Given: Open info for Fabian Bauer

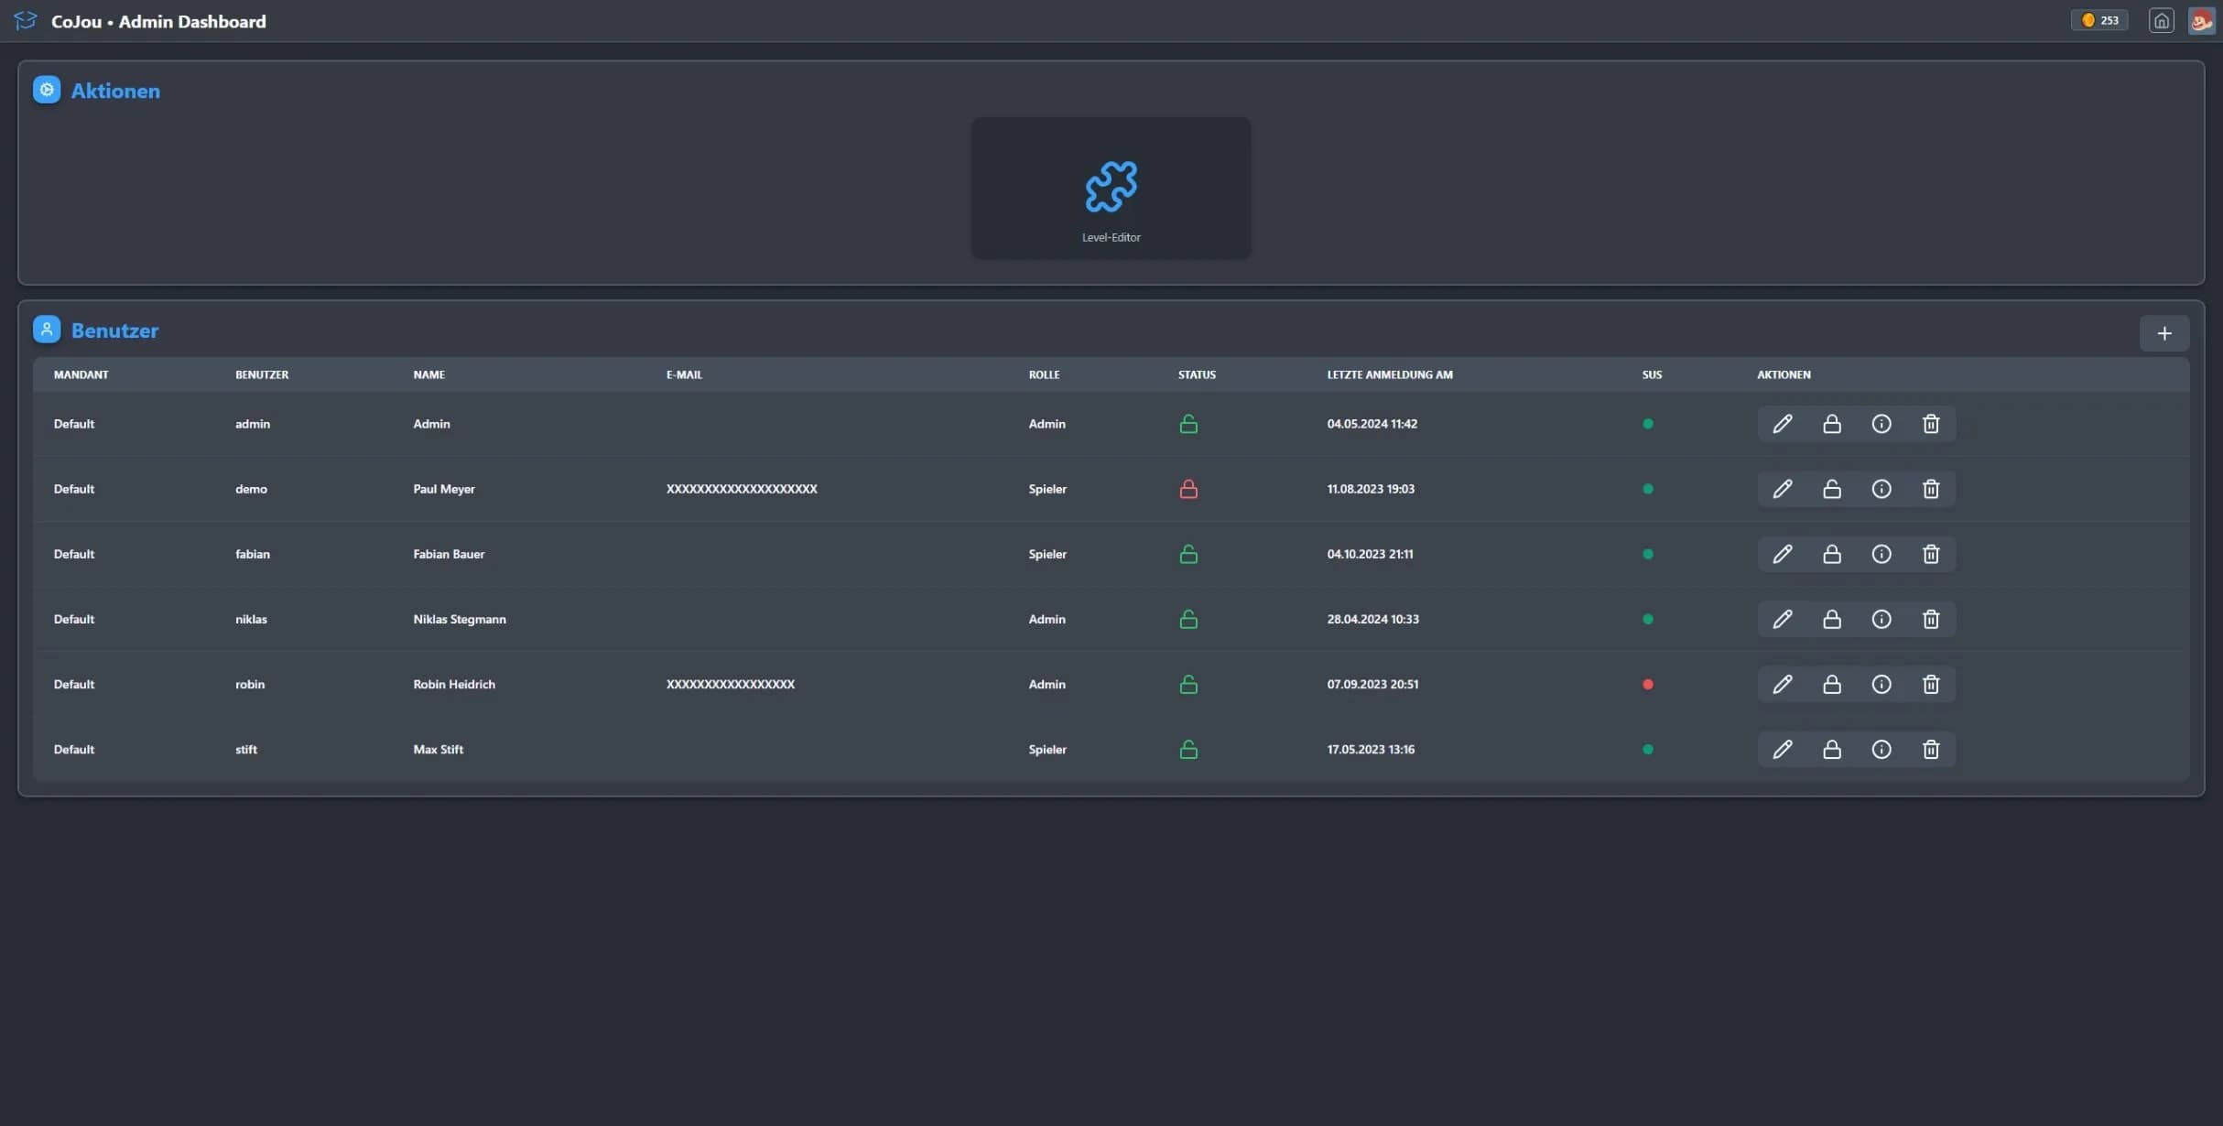Looking at the screenshot, I should point(1881,554).
